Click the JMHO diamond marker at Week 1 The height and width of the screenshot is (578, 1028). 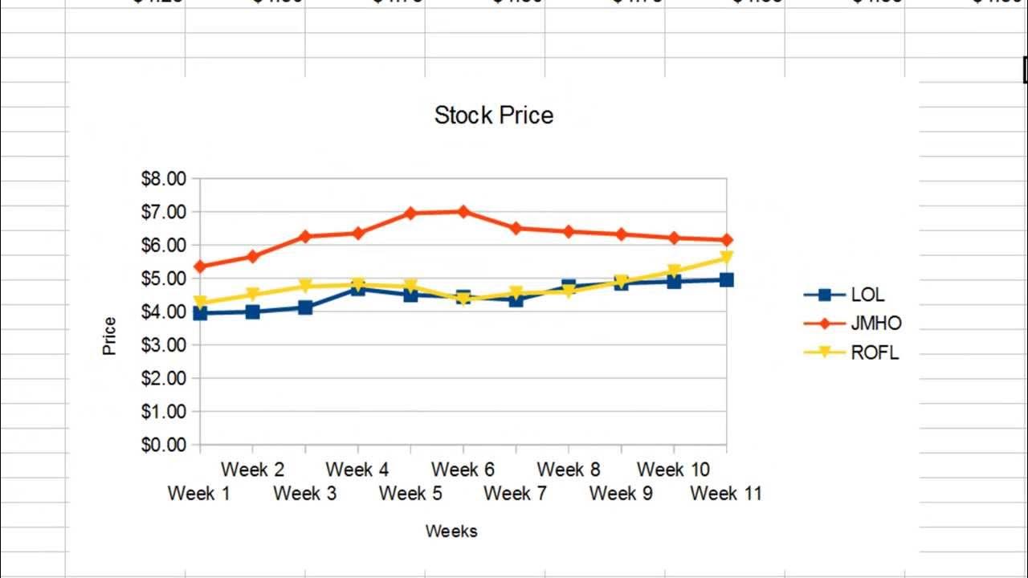(200, 266)
